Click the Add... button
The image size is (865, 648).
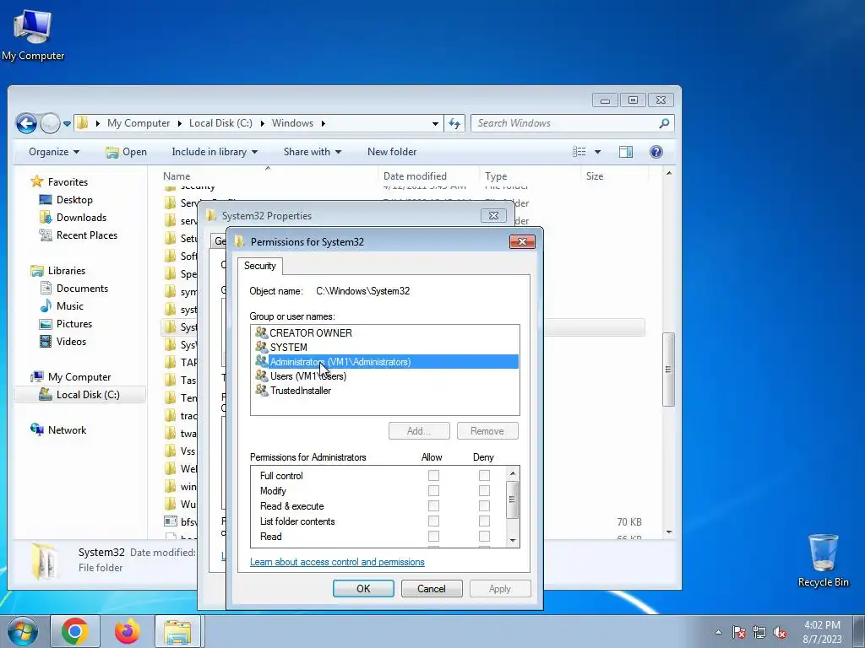(419, 431)
